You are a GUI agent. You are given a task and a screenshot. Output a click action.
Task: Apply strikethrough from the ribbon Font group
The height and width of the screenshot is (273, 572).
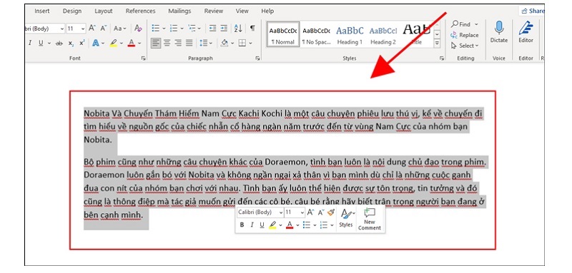coord(59,43)
